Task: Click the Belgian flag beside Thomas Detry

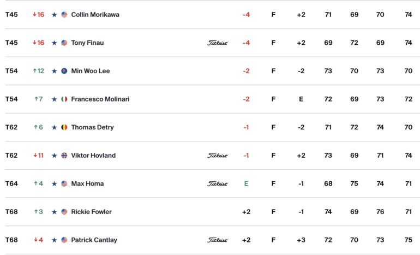Action: coord(64,127)
